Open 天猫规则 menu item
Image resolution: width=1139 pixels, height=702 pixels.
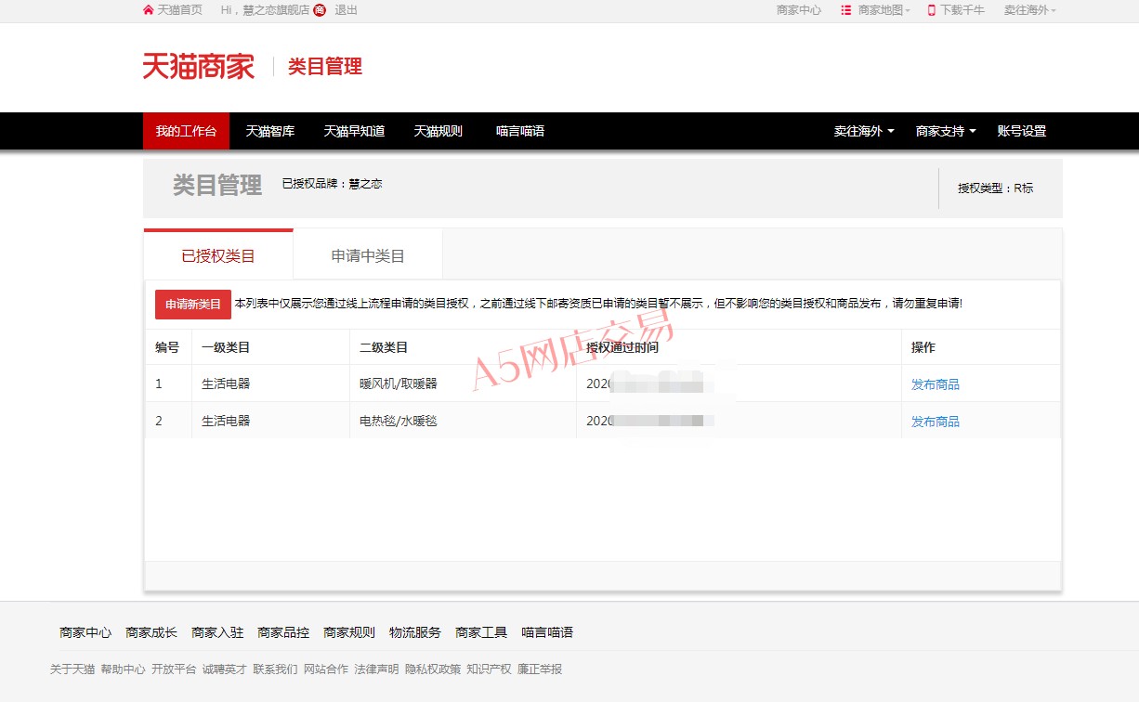pyautogui.click(x=438, y=131)
